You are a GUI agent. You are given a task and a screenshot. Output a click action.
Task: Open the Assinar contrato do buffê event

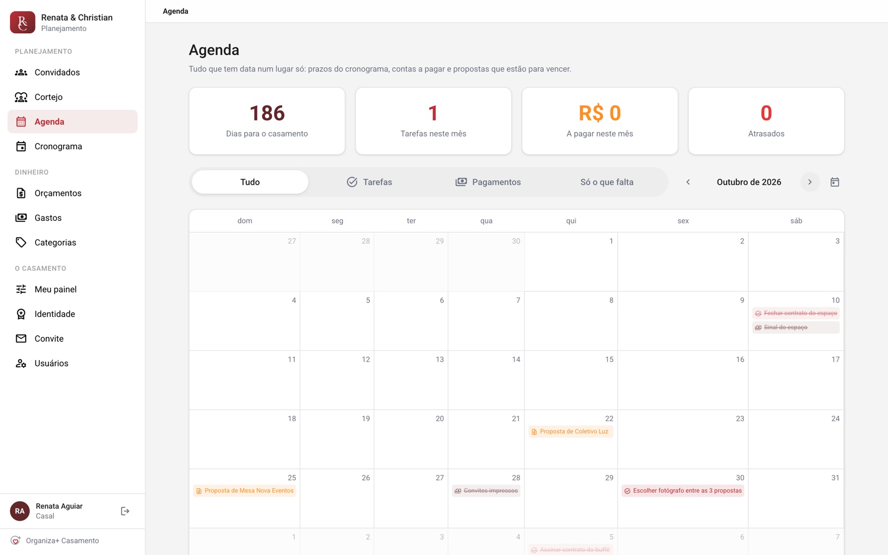(571, 549)
